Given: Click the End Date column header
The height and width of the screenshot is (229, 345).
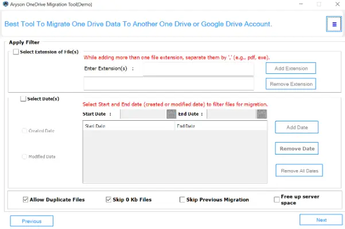Looking at the screenshot, I should pos(221,126).
